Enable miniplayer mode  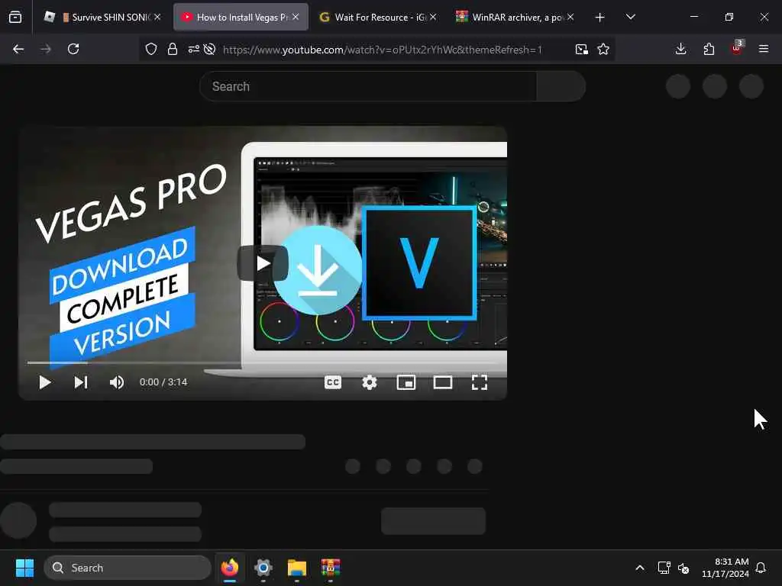[406, 382]
